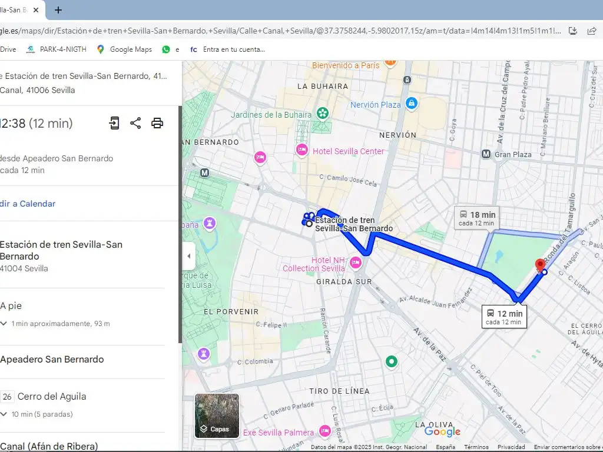Image resolution: width=603 pixels, height=452 pixels.
Task: Open the Drive bookmark
Action: (8, 49)
